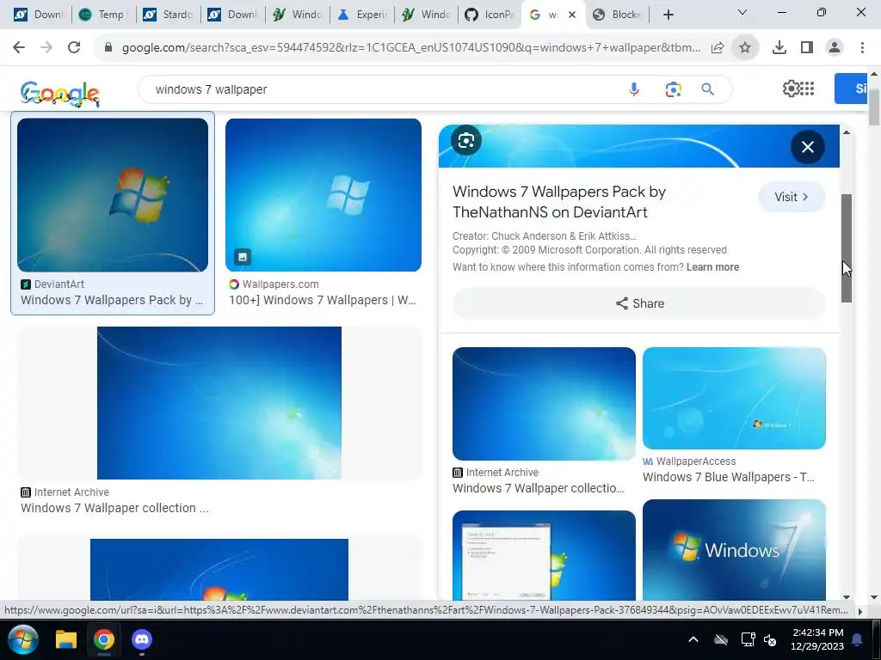Image resolution: width=881 pixels, height=660 pixels.
Task: Click Chrome icon in the taskbar
Action: tap(104, 639)
